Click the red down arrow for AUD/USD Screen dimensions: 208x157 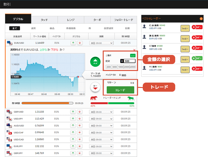pos(80,126)
